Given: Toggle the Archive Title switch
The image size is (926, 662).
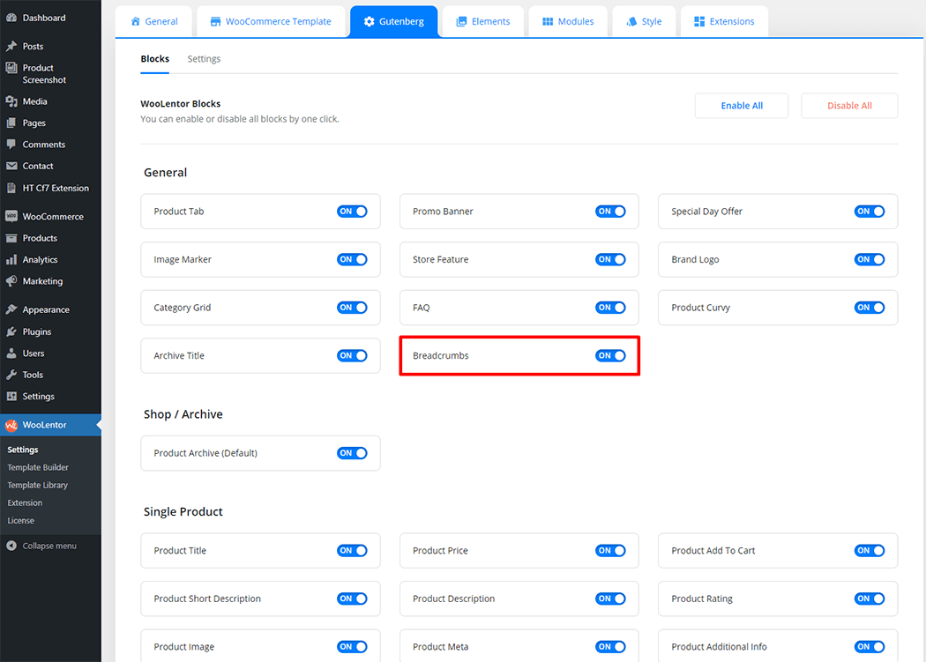Looking at the screenshot, I should pos(352,355).
